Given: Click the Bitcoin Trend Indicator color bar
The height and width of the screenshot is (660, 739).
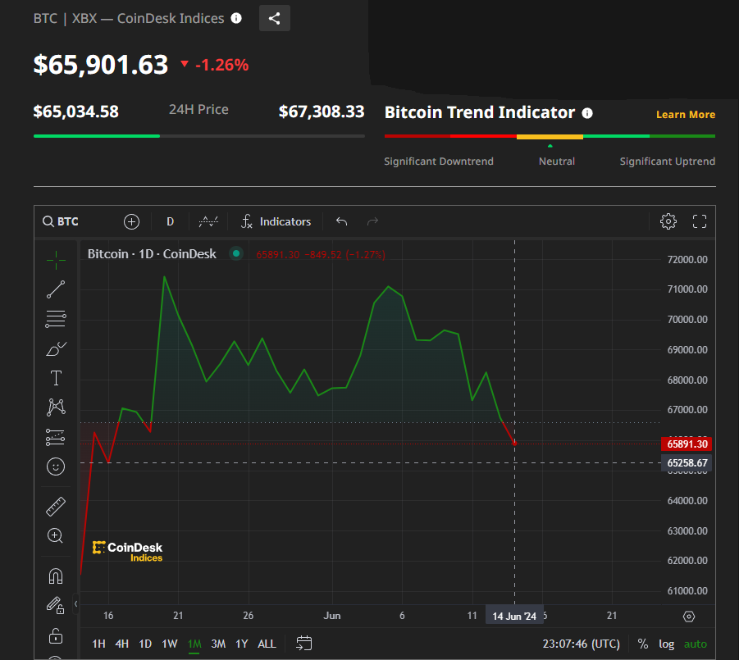Looking at the screenshot, I should point(550,137).
